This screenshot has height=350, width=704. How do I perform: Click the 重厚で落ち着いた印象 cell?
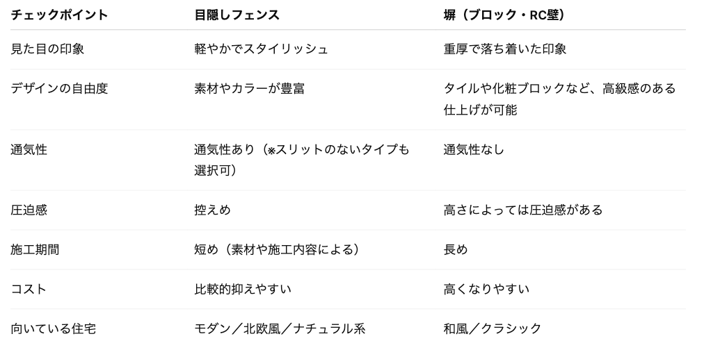505,49
